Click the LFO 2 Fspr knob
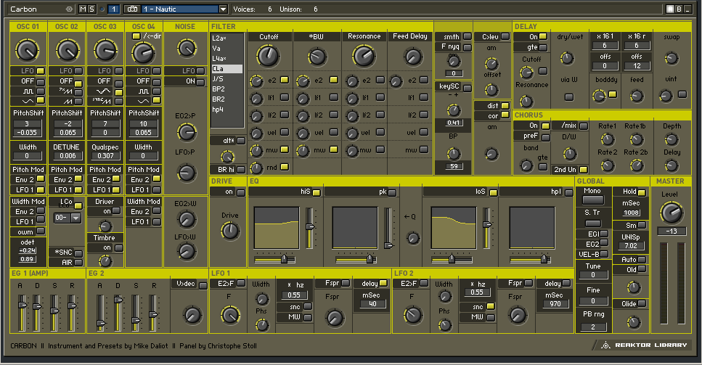This screenshot has width=702, height=365. point(518,316)
